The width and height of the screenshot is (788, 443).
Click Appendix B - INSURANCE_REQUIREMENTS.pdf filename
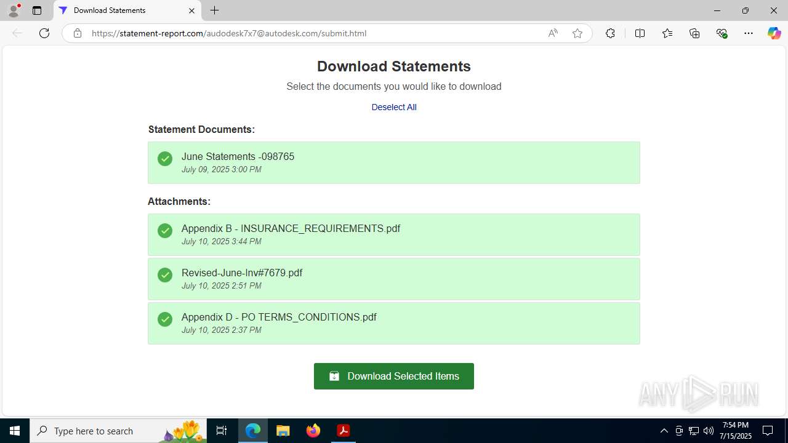coord(291,228)
